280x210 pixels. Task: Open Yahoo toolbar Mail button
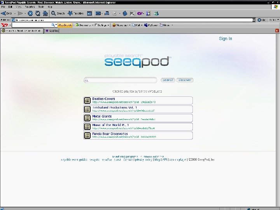point(136,25)
